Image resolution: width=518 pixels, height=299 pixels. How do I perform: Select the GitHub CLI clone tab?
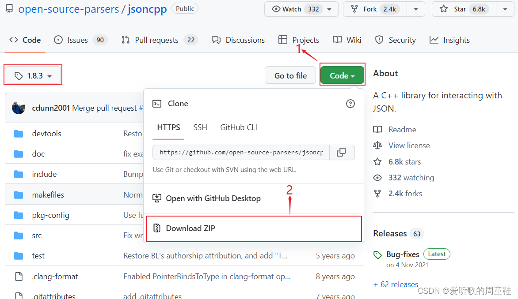(x=239, y=127)
